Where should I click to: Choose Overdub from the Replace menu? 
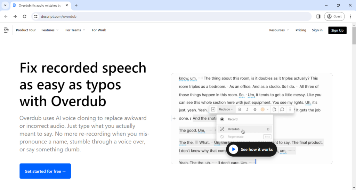pos(234,129)
